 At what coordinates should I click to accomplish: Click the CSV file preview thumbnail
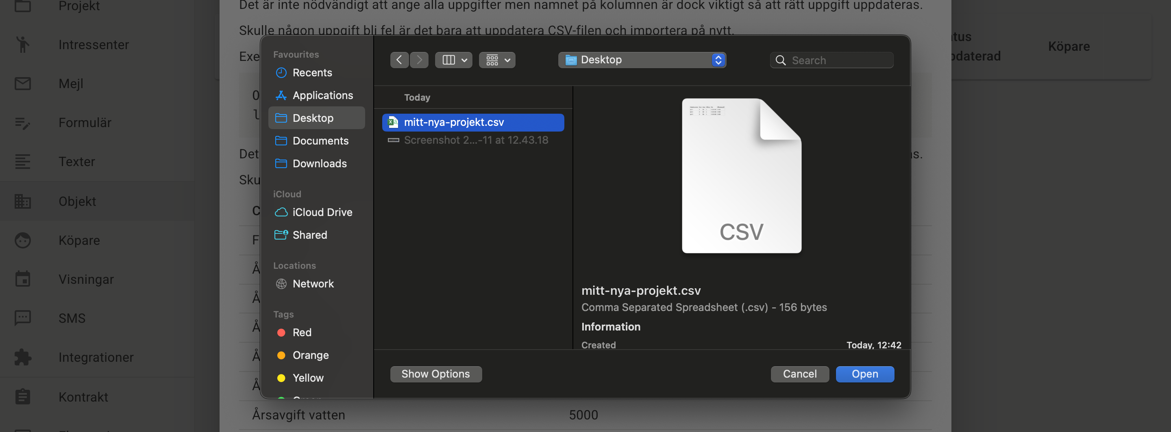741,176
